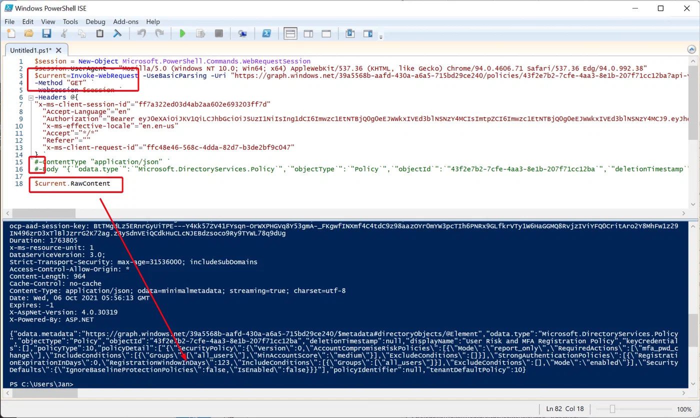Screen dimensions: 700x418
Task: Redo the last undone edit
Action: coord(159,33)
